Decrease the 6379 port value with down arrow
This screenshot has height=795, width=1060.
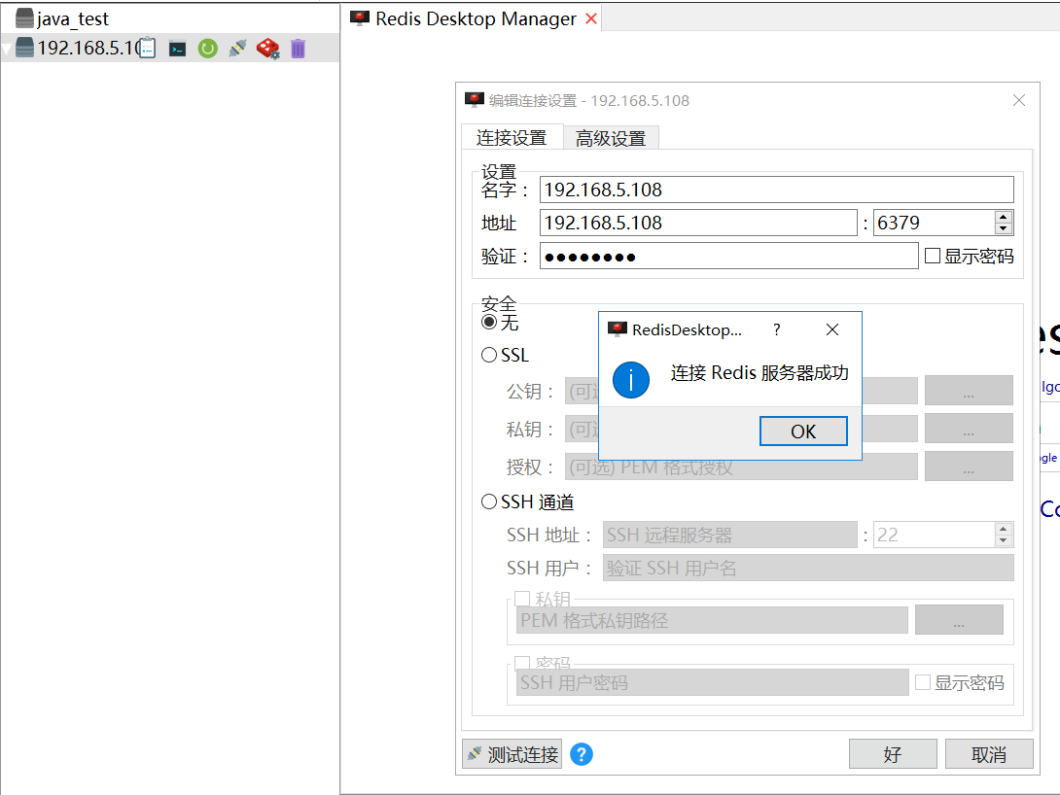[x=1004, y=228]
